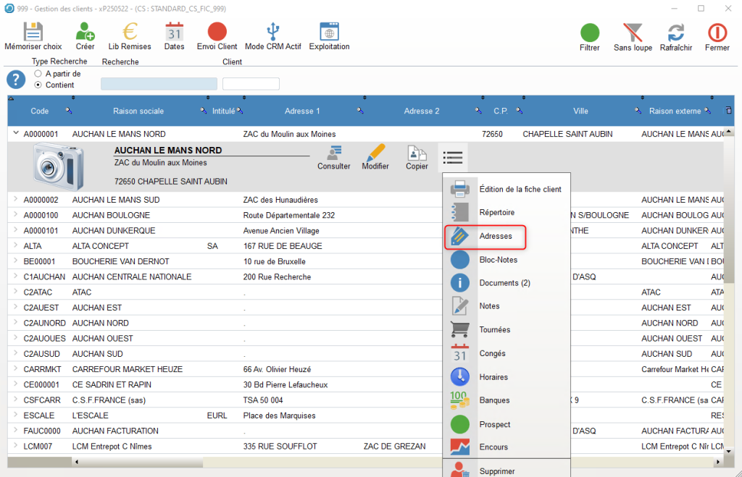Expand the ALTA CONCEPT row
The image size is (742, 477).
click(16, 246)
